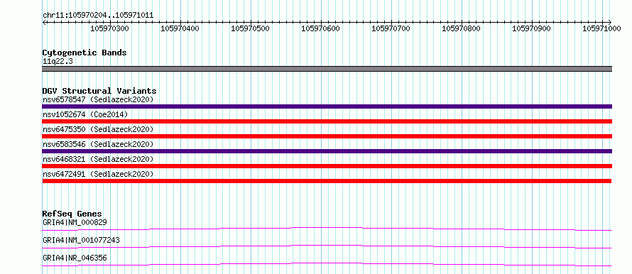The image size is (632, 274).
Task: Click the magenta intron line for GRIA4|NR_046356
Action: pos(327,264)
